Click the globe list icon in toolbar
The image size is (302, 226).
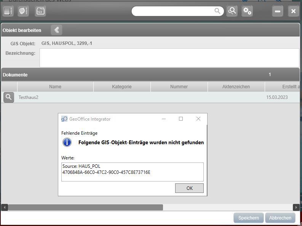23,11
